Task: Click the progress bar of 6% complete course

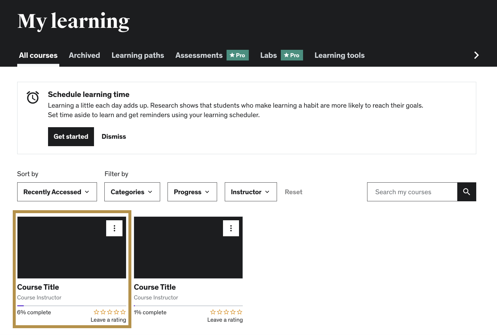Action: point(71,306)
